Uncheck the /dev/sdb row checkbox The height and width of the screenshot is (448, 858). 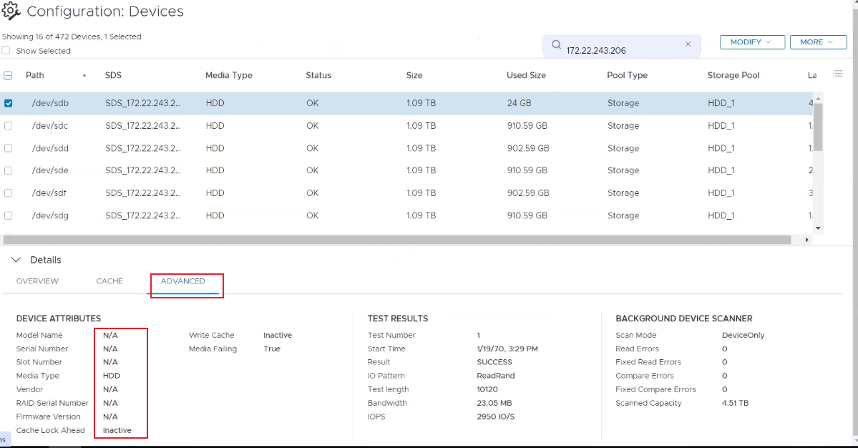9,103
